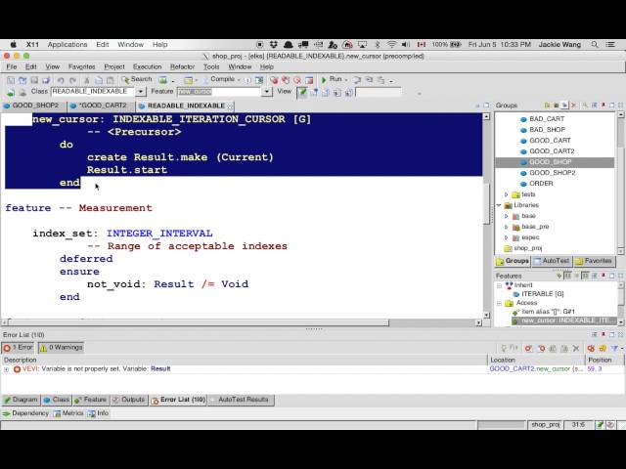Image resolution: width=626 pixels, height=469 pixels.
Task: Open the macOS Applications menu
Action: click(67, 45)
